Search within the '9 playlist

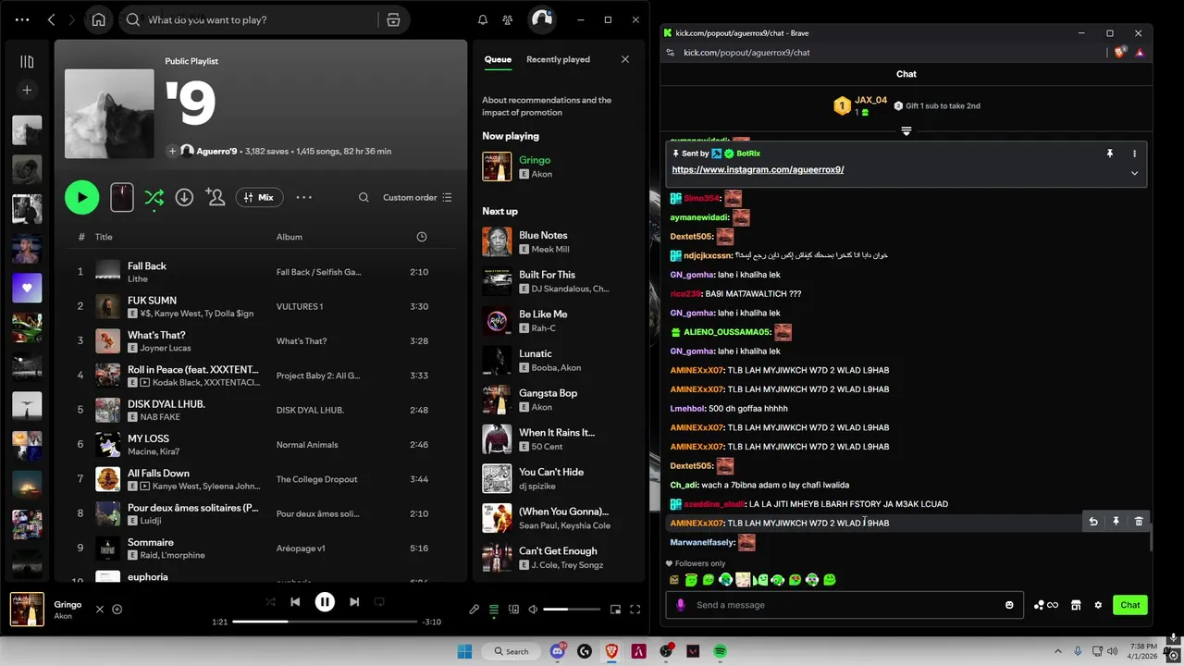364,197
